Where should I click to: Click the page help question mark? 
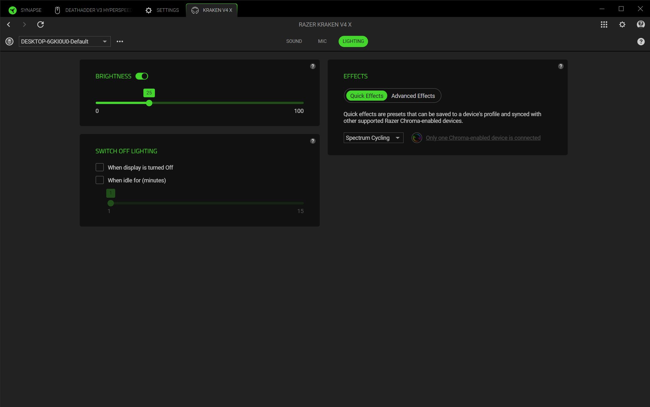641,42
